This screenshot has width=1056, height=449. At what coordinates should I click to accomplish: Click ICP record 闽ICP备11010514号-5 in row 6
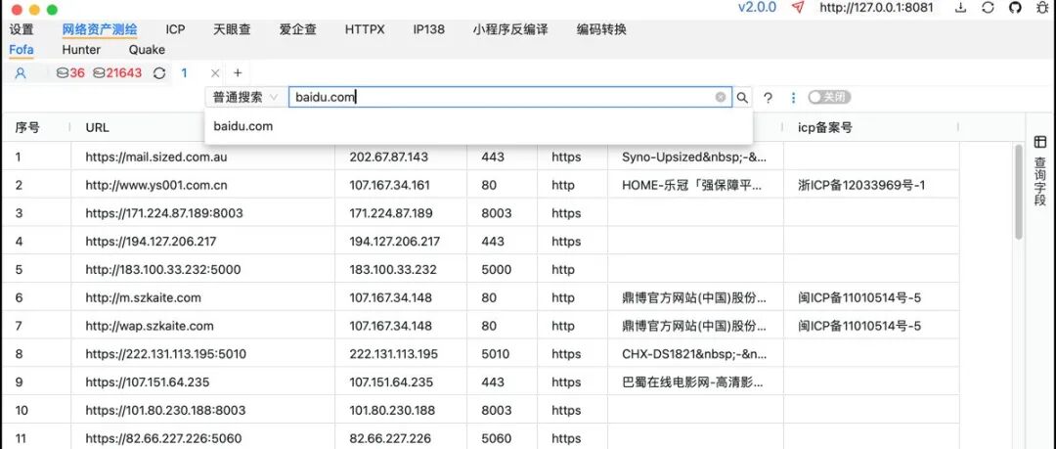click(859, 297)
